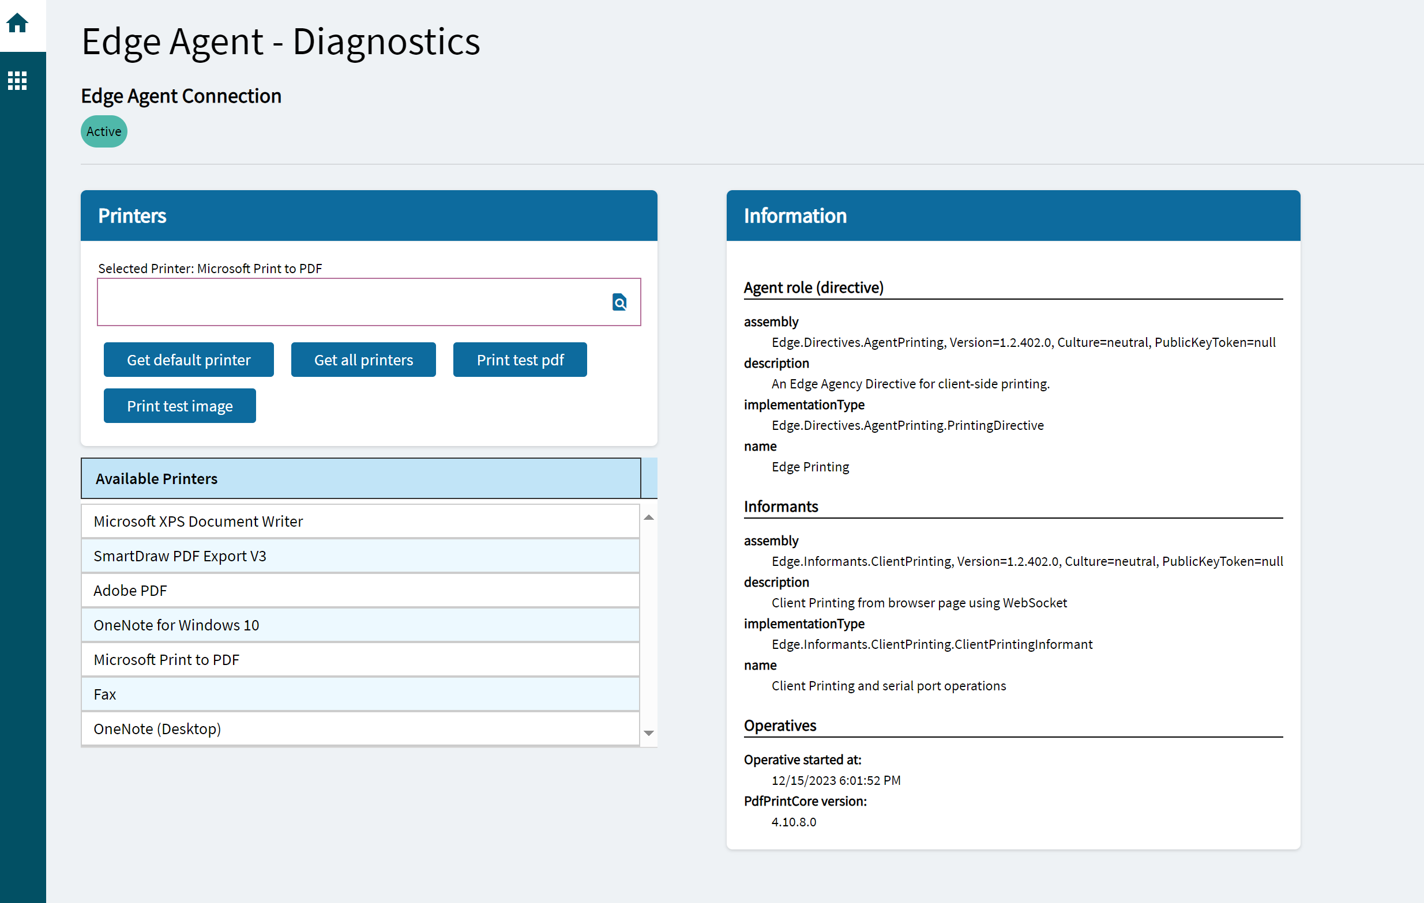Click printer list scroll down arrow
This screenshot has width=1424, height=903.
click(x=649, y=734)
